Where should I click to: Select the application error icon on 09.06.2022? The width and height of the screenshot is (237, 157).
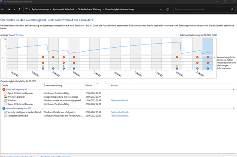click(x=74, y=57)
